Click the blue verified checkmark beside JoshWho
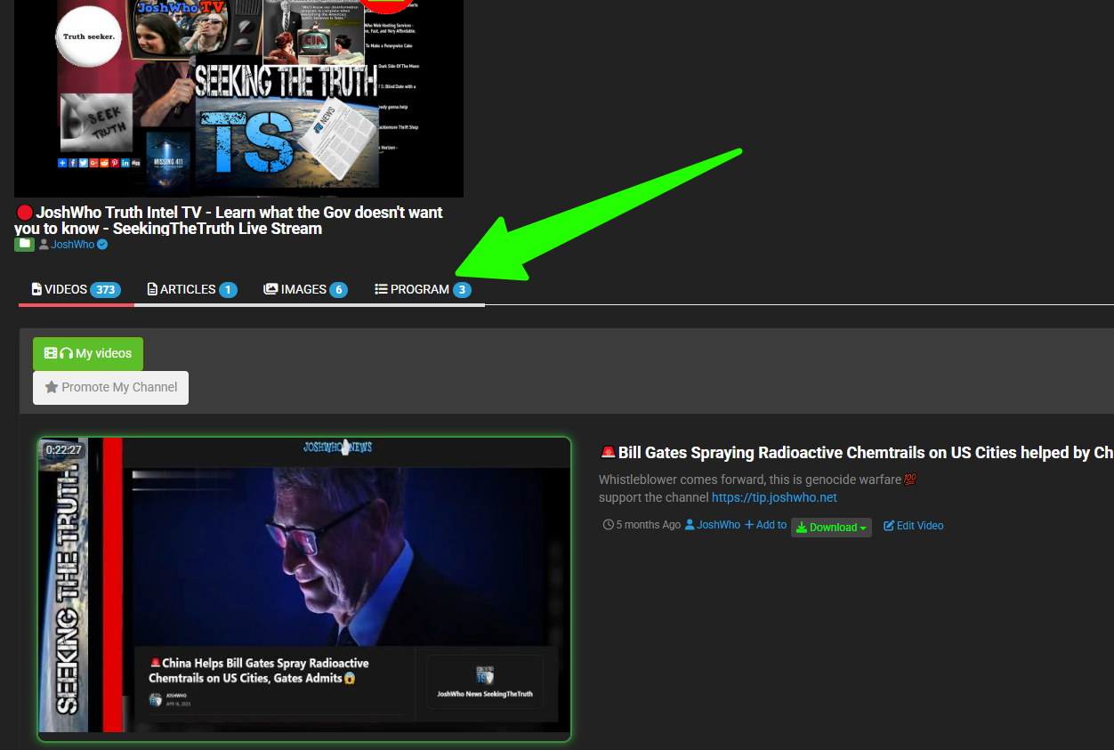Screen dimensions: 1114x750 102,245
